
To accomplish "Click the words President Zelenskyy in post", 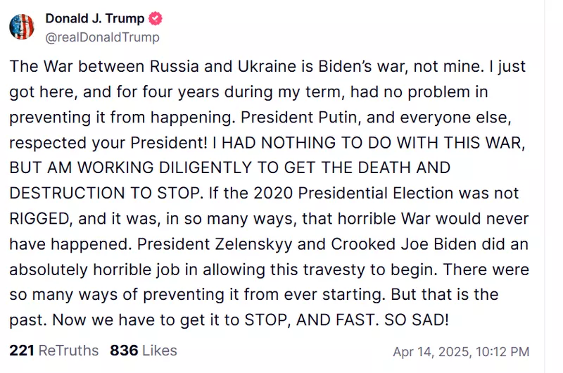I will click(x=215, y=244).
